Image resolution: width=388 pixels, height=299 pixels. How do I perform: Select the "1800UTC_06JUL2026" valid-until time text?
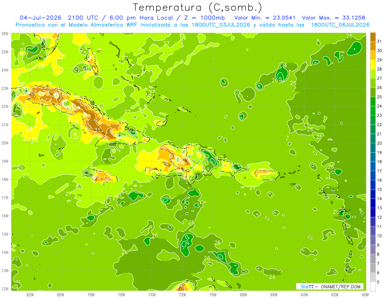[340, 25]
